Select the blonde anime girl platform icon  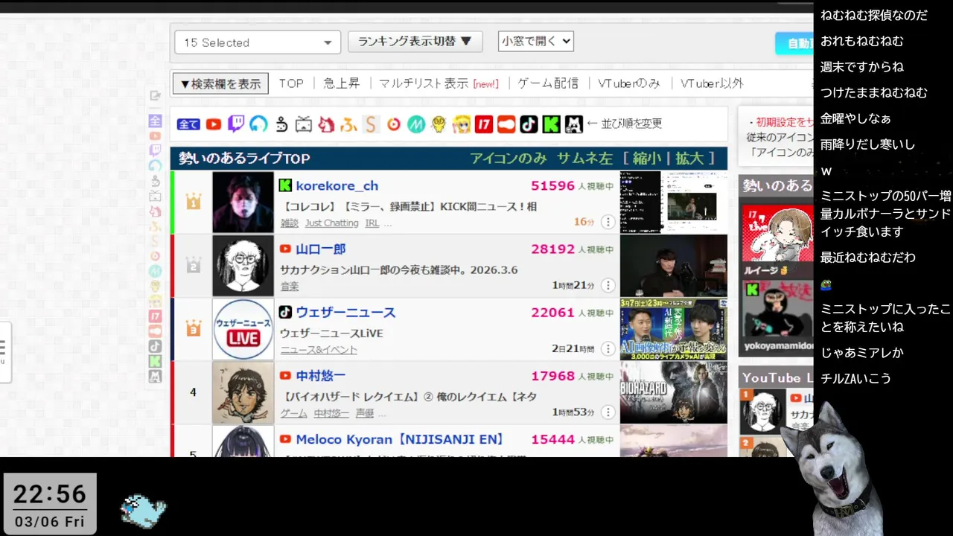[x=462, y=124]
